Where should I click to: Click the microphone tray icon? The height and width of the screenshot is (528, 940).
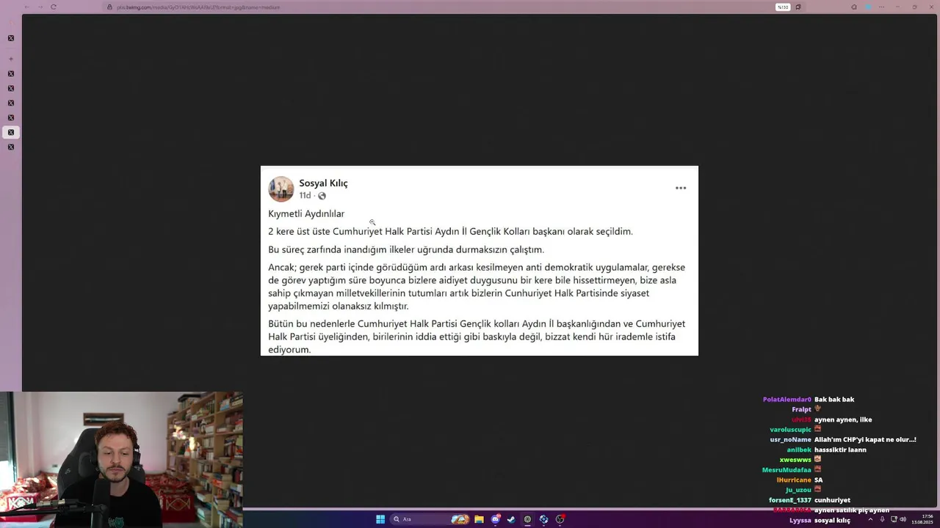pyautogui.click(x=882, y=519)
